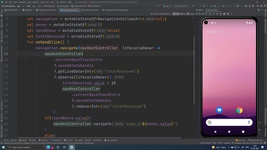Open the Window menu
Viewport: 267px width, 150px height.
click(63, 2)
